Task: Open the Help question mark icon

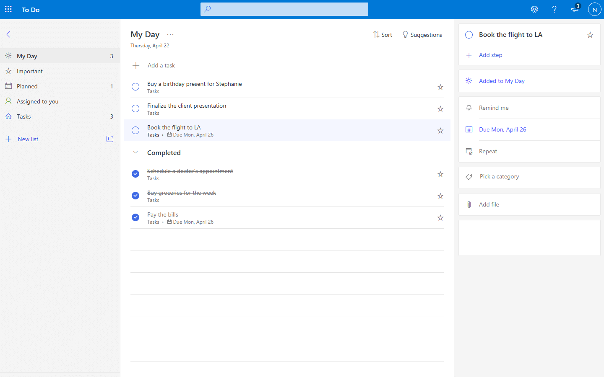Action: pyautogui.click(x=554, y=9)
